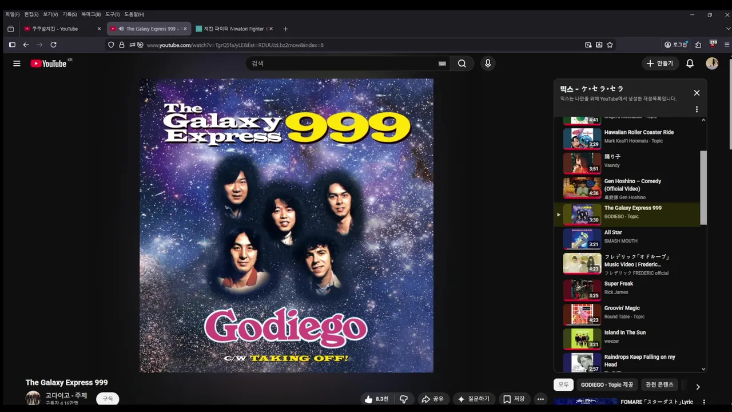Select the 관련 콘텐츠 chip
This screenshot has height=412, width=732.
click(659, 385)
